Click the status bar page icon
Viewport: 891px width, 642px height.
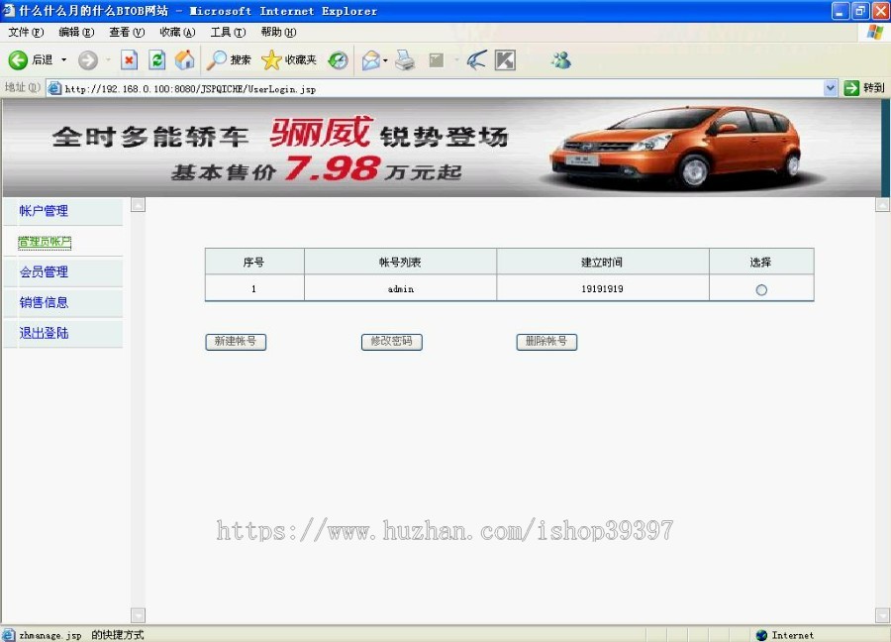pyautogui.click(x=9, y=635)
